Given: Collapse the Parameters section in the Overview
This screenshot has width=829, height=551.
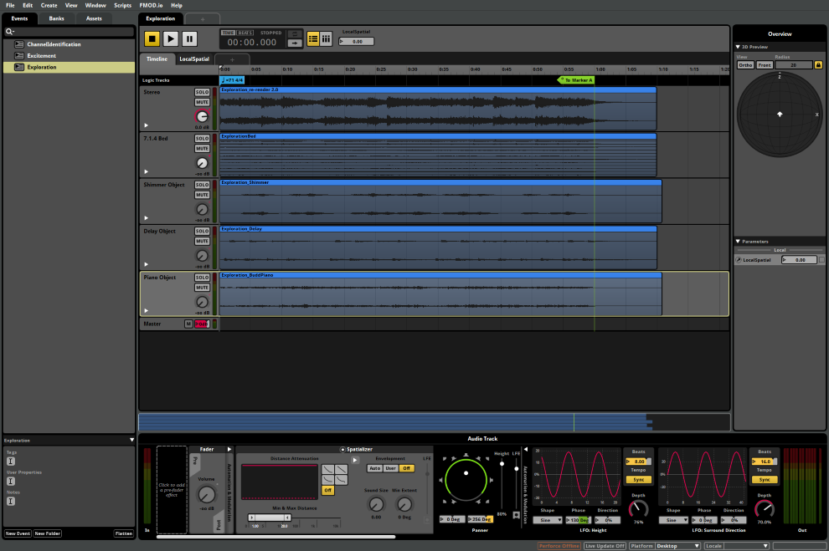Looking at the screenshot, I should (738, 241).
